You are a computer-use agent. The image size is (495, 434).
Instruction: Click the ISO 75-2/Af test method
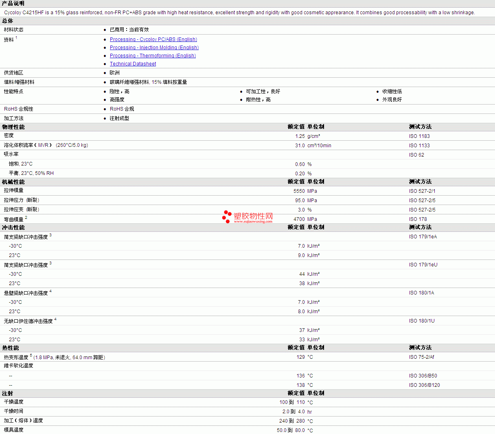point(422,357)
